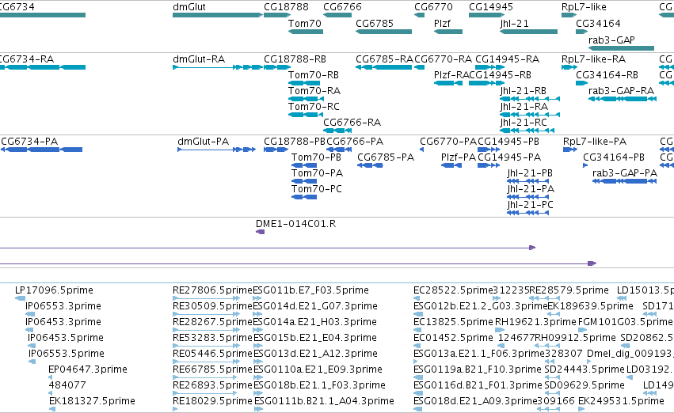Select the RH19621.3prime EST label
Screen dimensions: 674x413
[x=535, y=322]
